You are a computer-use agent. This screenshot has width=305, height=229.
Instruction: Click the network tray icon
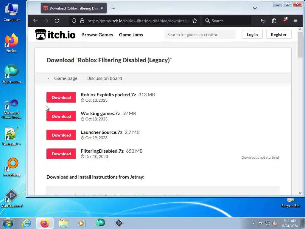268,223
